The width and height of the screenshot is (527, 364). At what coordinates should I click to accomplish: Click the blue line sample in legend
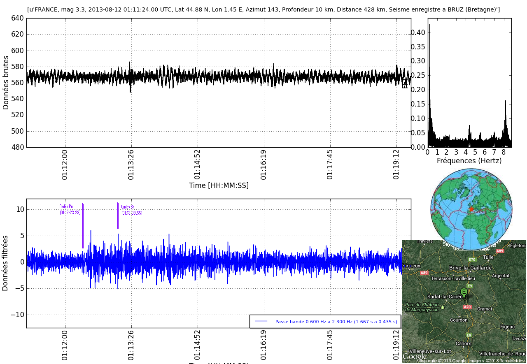261,321
